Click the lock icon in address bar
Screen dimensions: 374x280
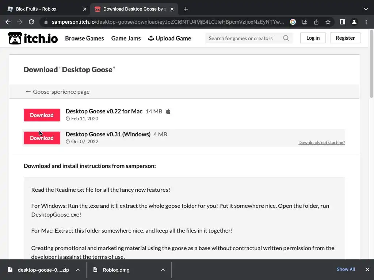[46, 22]
